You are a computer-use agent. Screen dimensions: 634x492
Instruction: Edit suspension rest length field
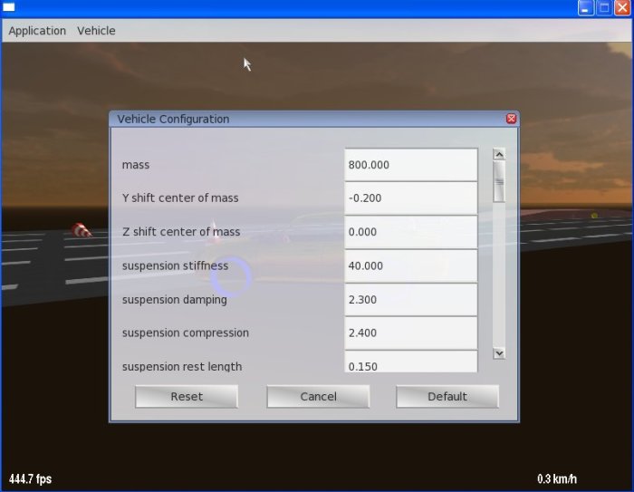click(411, 362)
